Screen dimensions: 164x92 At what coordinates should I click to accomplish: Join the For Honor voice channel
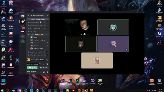pos(38,28)
